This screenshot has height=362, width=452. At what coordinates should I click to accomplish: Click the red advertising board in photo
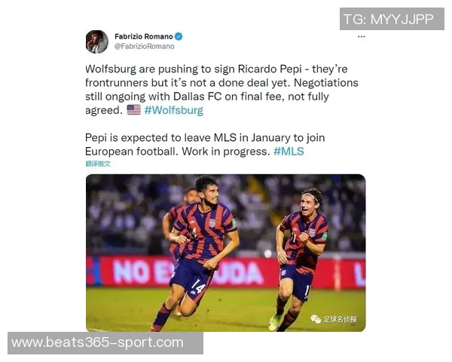click(x=226, y=272)
